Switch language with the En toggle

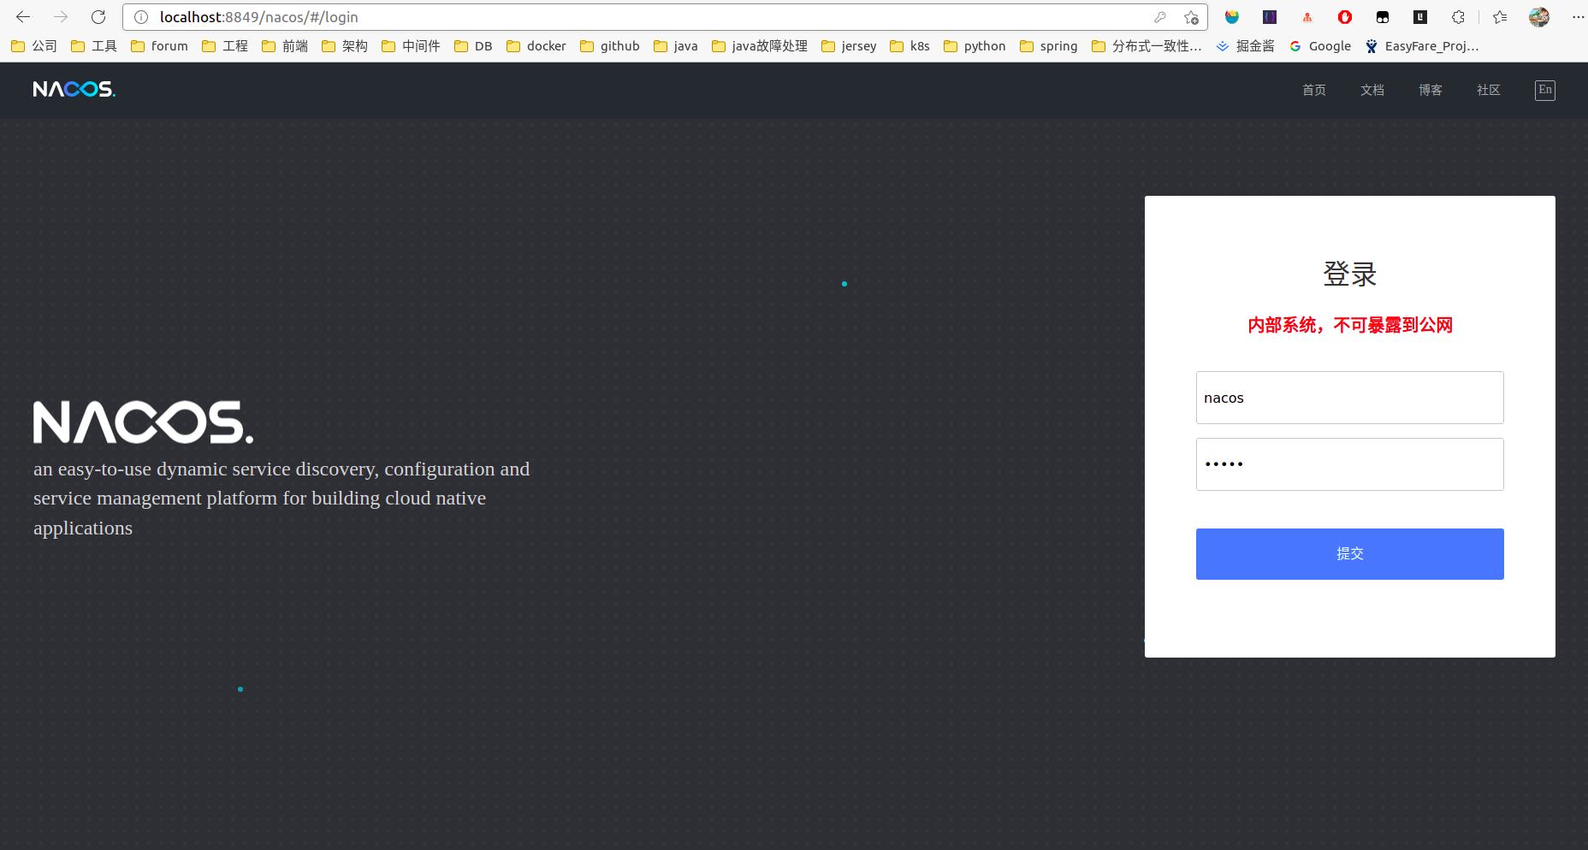pyautogui.click(x=1545, y=90)
